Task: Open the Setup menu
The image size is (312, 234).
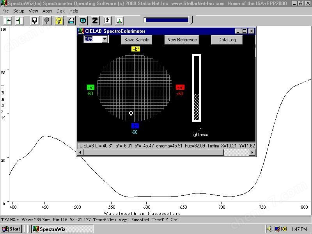Action: (19, 11)
